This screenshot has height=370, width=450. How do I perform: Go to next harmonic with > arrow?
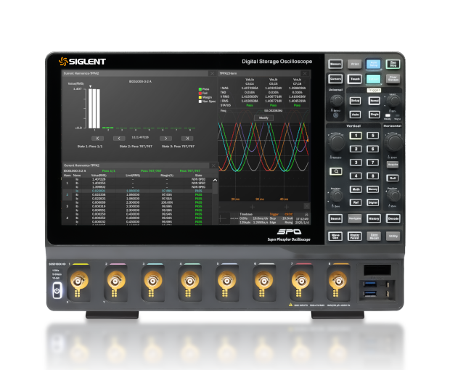pyautogui.click(x=165, y=137)
